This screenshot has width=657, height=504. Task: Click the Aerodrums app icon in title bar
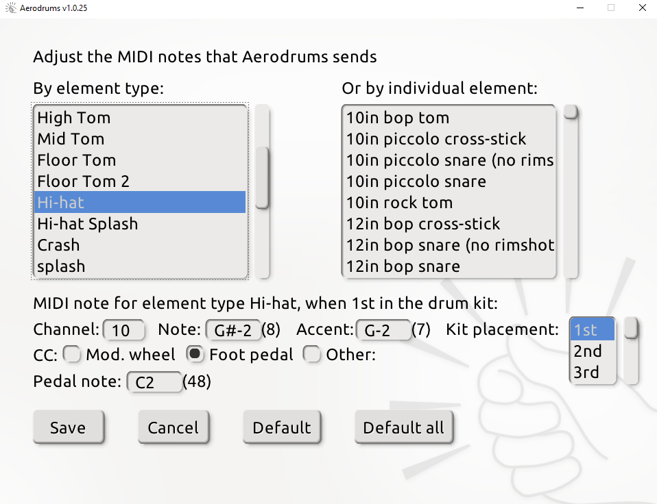[10, 8]
